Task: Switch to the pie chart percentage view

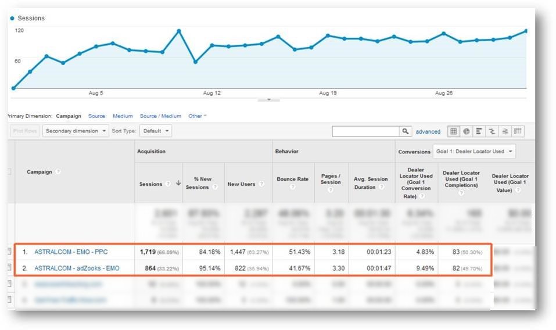Action: pyautogui.click(x=466, y=132)
